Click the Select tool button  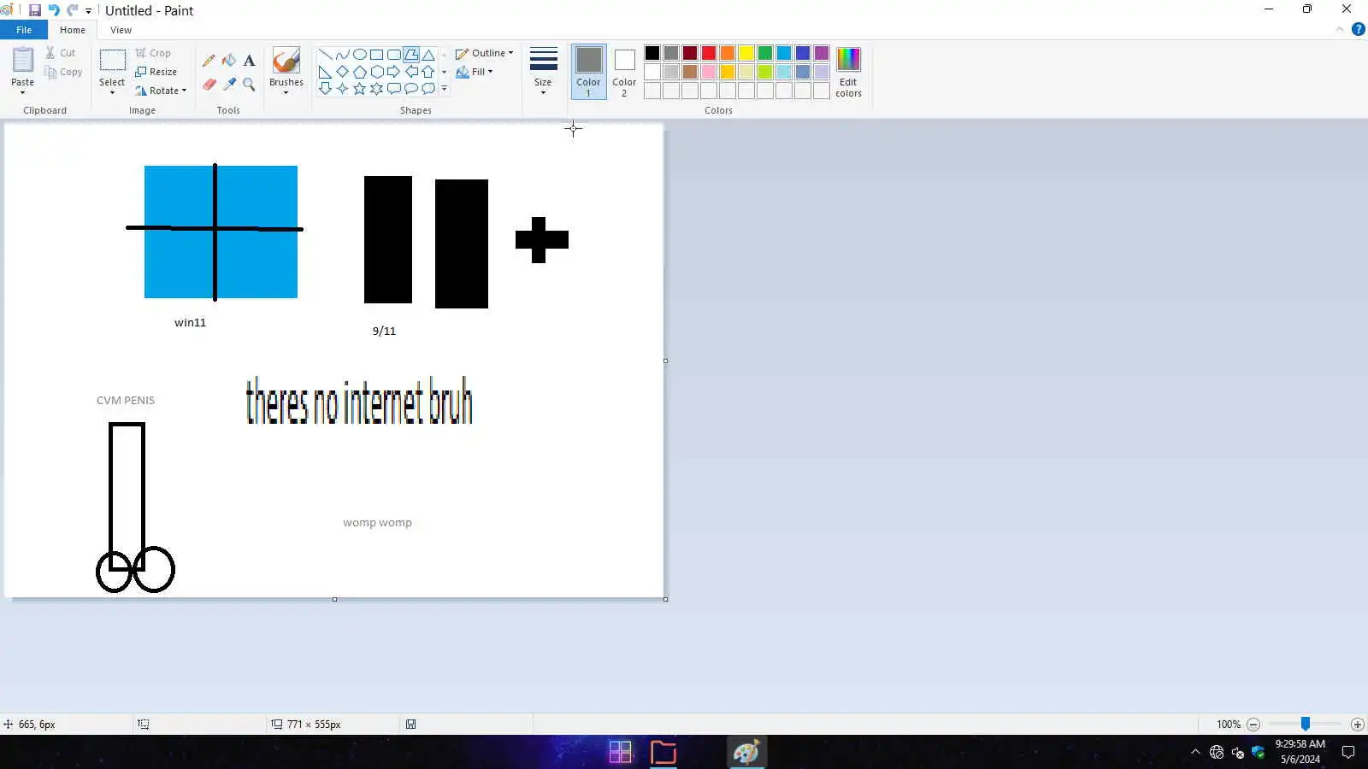pyautogui.click(x=112, y=67)
